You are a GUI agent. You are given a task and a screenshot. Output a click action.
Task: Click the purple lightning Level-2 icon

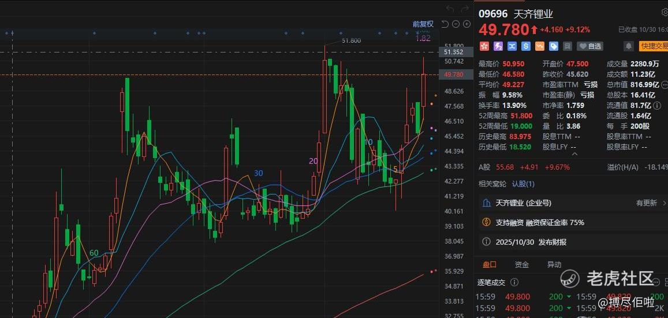pos(498,46)
